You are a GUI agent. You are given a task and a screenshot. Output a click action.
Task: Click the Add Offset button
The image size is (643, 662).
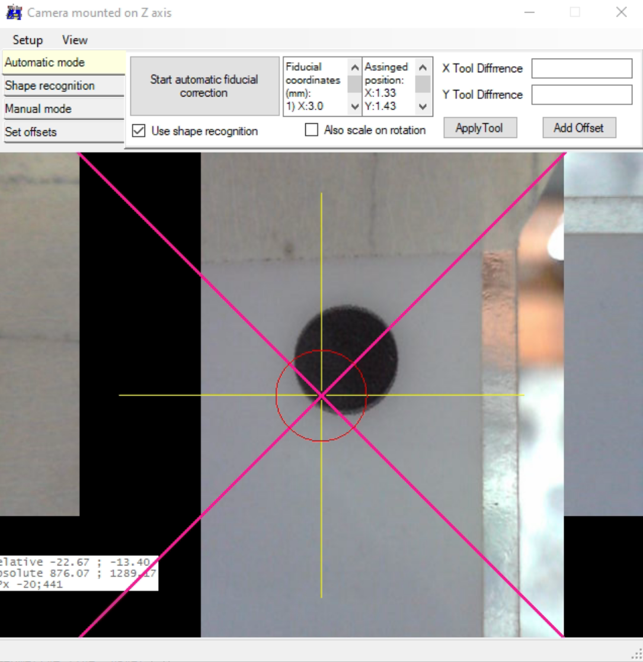pos(578,128)
